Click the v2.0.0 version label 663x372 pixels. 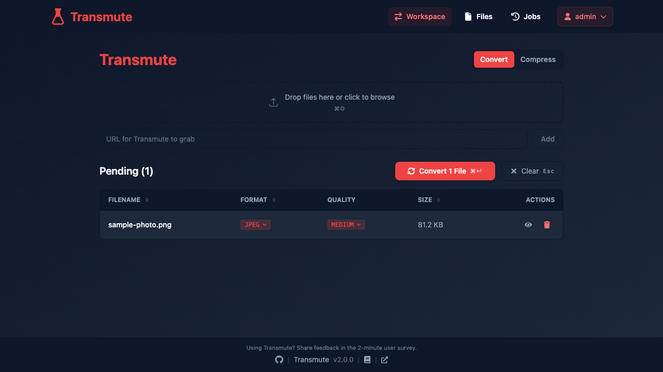pyautogui.click(x=343, y=360)
